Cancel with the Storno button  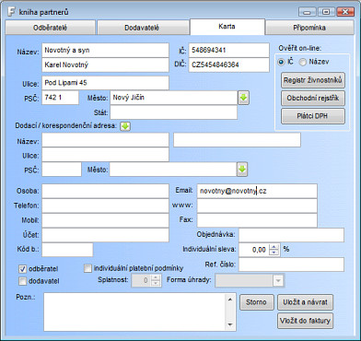tap(257, 302)
